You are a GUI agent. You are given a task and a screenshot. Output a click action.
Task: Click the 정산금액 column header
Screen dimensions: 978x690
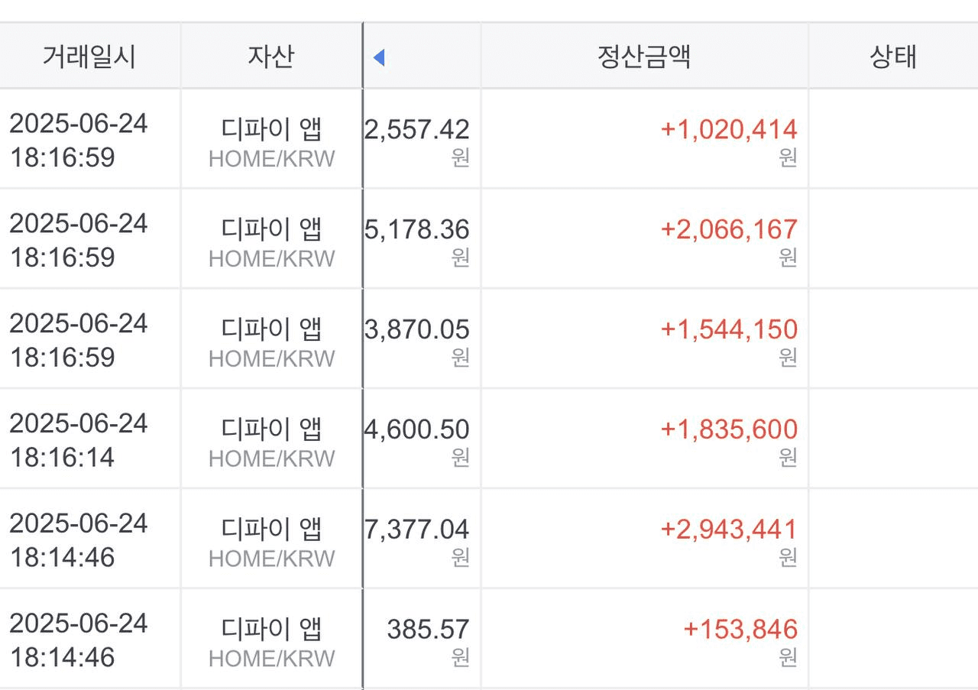coord(644,57)
